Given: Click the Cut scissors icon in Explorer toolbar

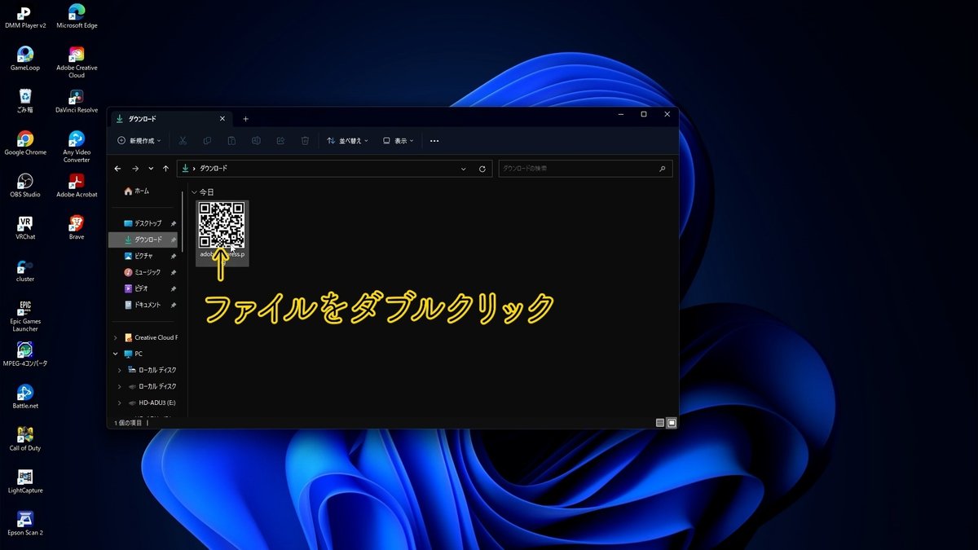Looking at the screenshot, I should click(183, 141).
